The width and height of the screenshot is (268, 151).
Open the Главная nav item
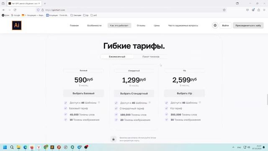[74, 26]
